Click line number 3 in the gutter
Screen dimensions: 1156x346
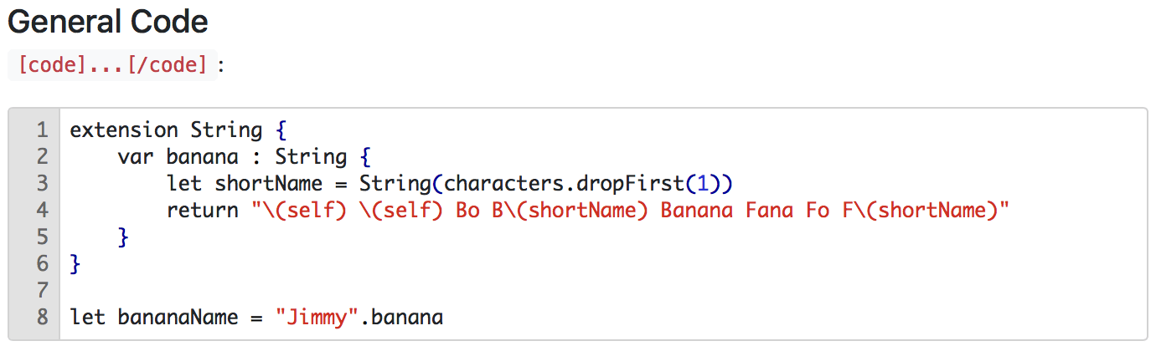[42, 184]
